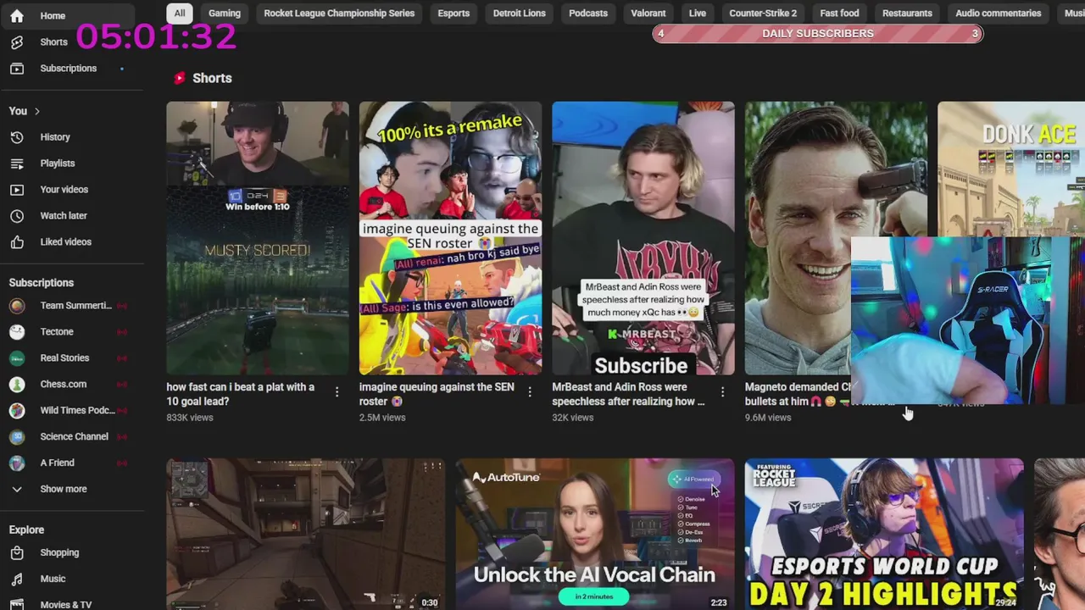The width and height of the screenshot is (1085, 610).
Task: Click the Shopping bag icon under Explore
Action: point(17,552)
